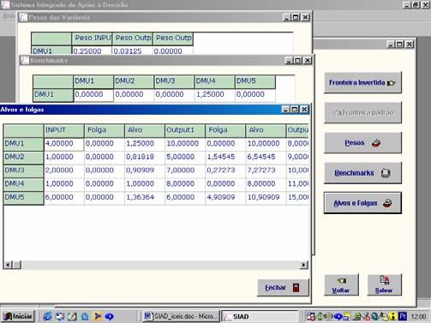Click the horizontal scrollbar right arrow
Image resolution: width=431 pixels, height=323 pixels.
[303, 265]
